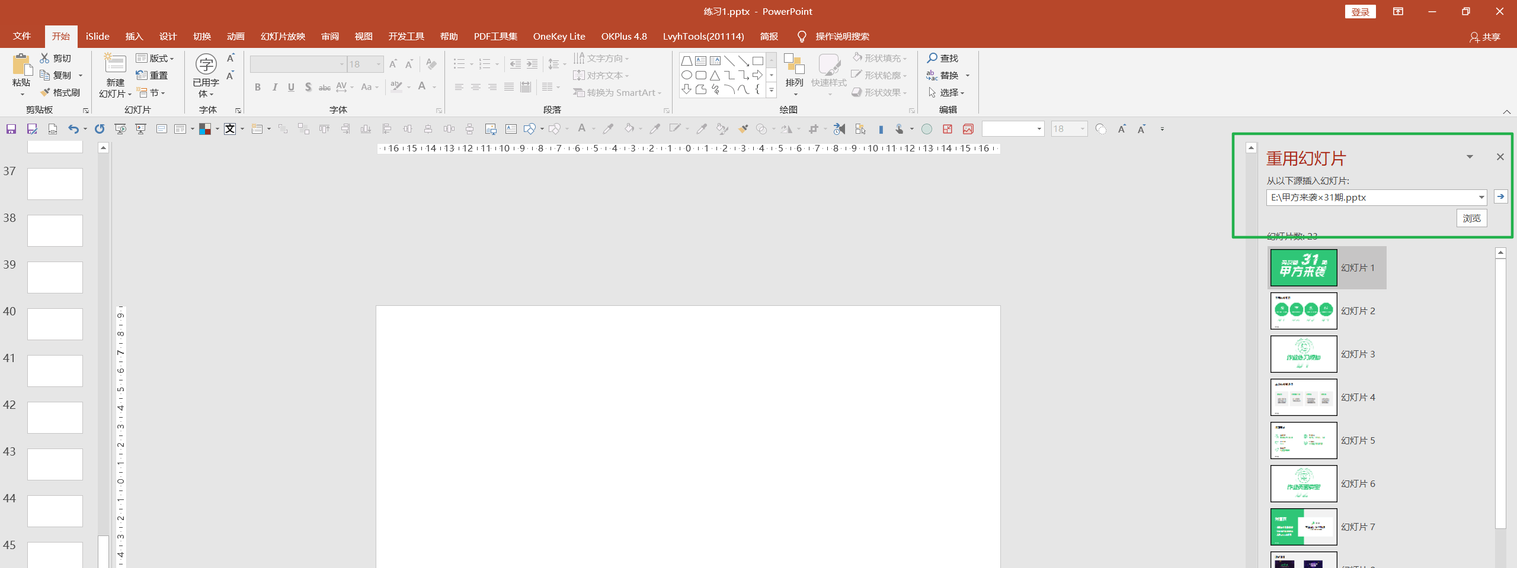Viewport: 1517px width, 568px height.
Task: Click the trapezoid shape in shapes gallery
Action: click(686, 61)
